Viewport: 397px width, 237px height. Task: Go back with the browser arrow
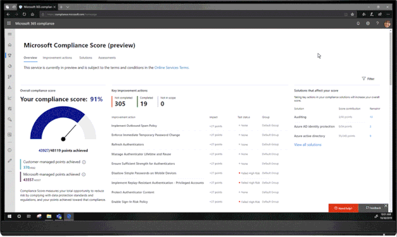pyautogui.click(x=8, y=14)
